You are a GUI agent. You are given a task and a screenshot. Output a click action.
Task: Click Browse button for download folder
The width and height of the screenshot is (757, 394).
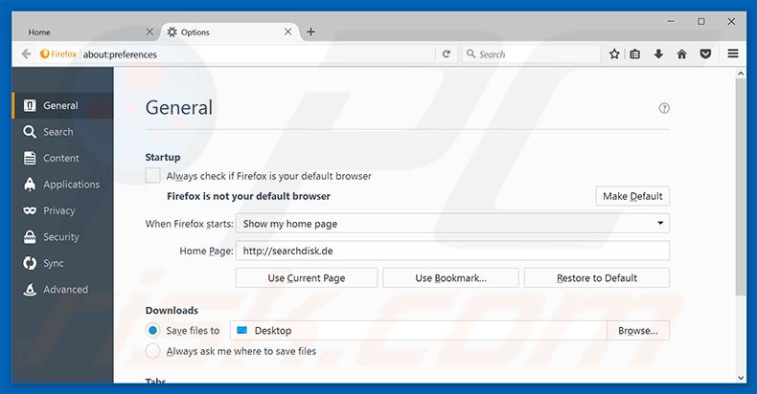pos(638,331)
